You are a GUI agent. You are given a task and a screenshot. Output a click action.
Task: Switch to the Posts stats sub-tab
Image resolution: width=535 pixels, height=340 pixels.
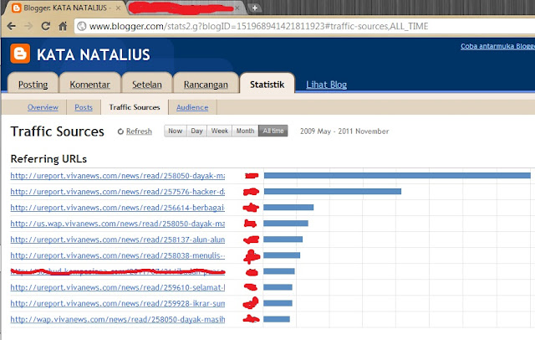click(x=84, y=107)
